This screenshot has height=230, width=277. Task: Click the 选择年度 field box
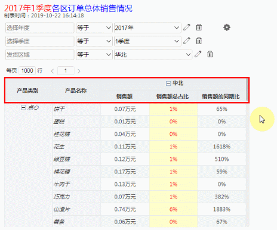point(39,28)
